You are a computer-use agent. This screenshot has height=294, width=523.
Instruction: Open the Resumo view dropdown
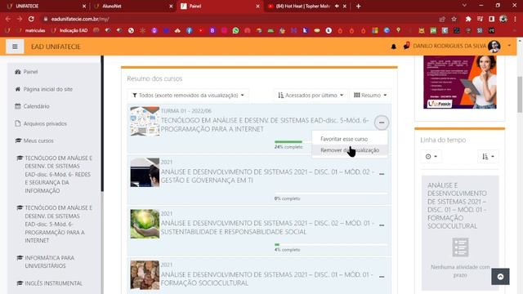370,96
